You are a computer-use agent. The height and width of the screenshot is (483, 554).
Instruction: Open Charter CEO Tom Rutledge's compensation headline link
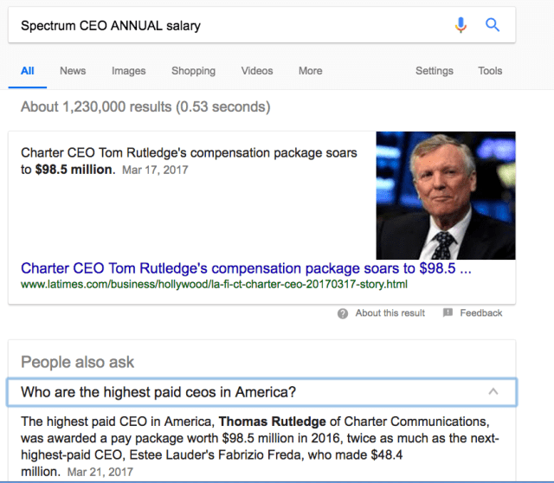point(246,268)
